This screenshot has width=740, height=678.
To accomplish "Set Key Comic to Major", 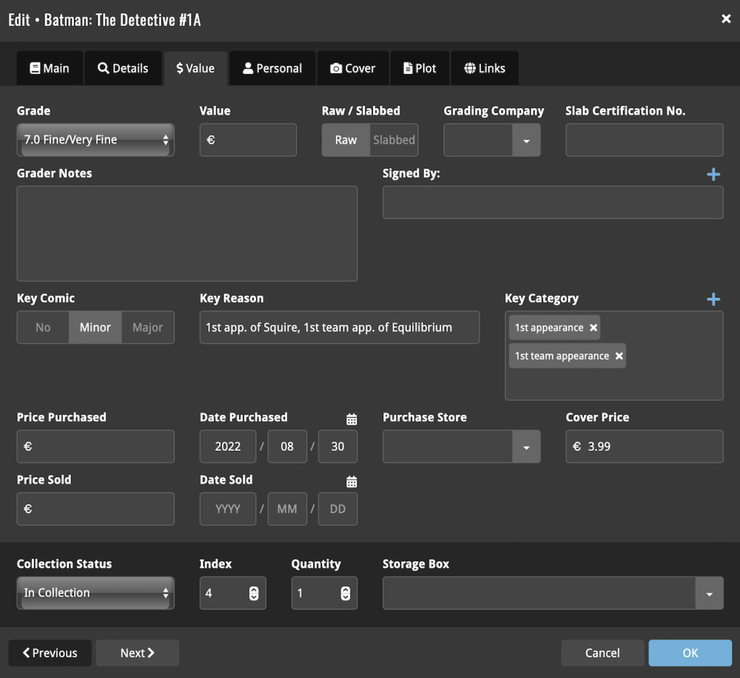I will (147, 328).
